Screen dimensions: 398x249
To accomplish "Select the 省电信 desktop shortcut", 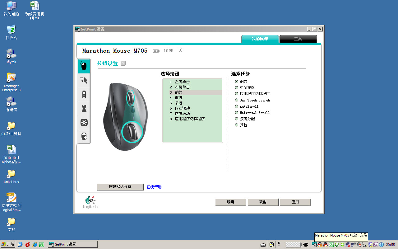I will pyautogui.click(x=11, y=104).
